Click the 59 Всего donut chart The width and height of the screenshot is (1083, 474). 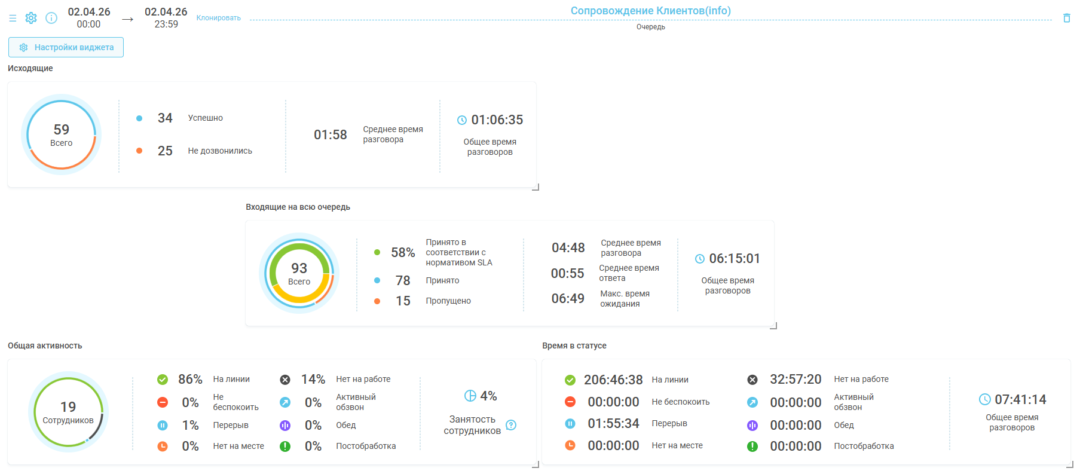pos(61,134)
